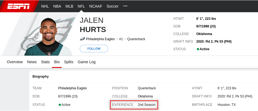The height and width of the screenshot is (111, 258).
Task: Click Jalen Hurts' headshot photo
Action: (x=49, y=37)
